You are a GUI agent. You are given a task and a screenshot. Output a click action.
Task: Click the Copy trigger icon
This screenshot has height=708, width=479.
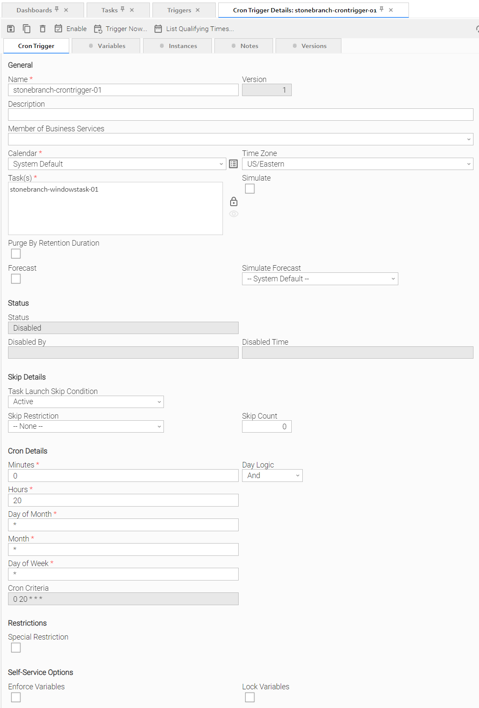point(26,29)
